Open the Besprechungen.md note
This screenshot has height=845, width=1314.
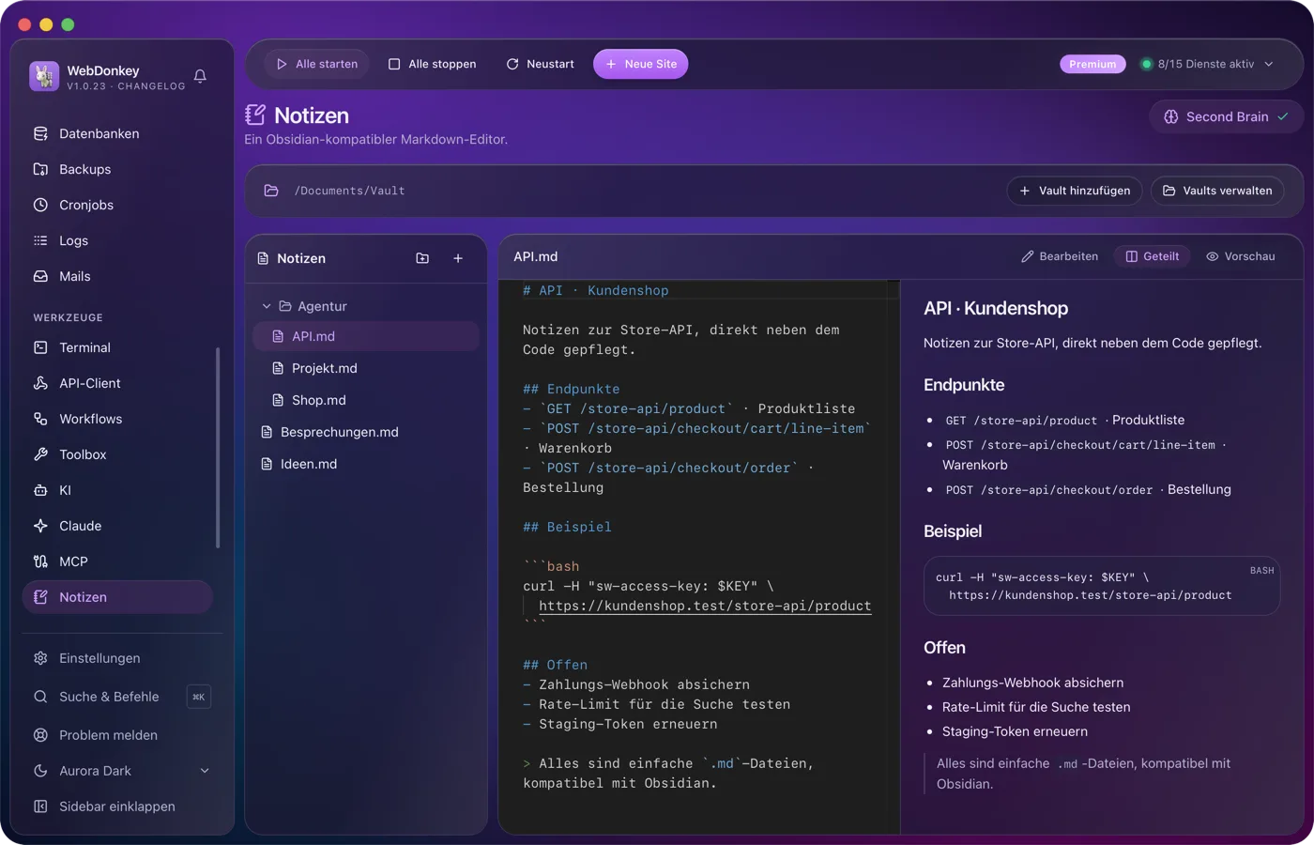(366, 432)
